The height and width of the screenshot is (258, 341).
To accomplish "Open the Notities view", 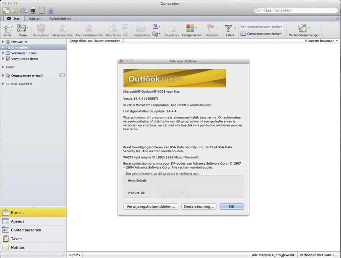I will (33, 247).
